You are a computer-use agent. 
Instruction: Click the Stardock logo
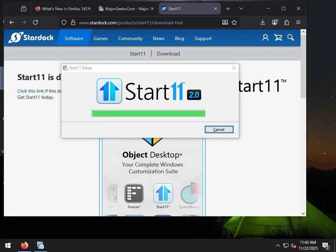31,37
